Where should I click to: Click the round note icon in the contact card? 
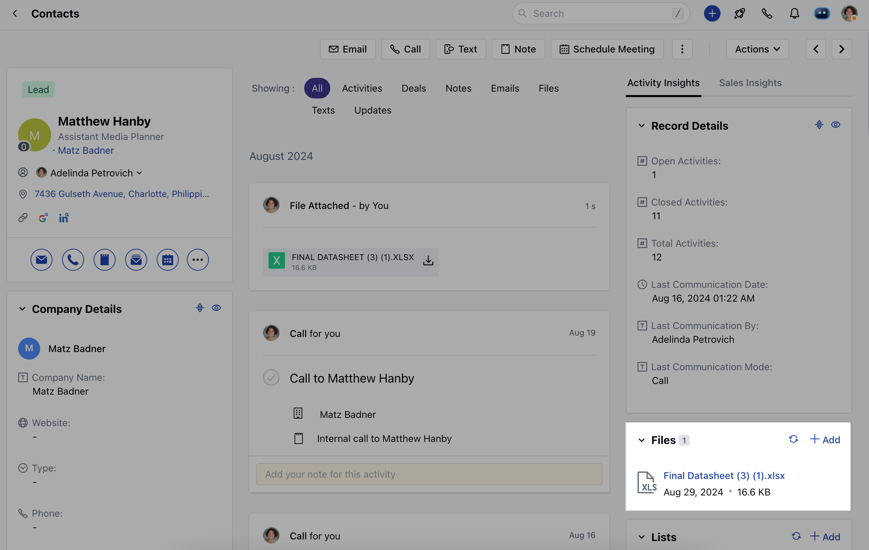coord(105,260)
